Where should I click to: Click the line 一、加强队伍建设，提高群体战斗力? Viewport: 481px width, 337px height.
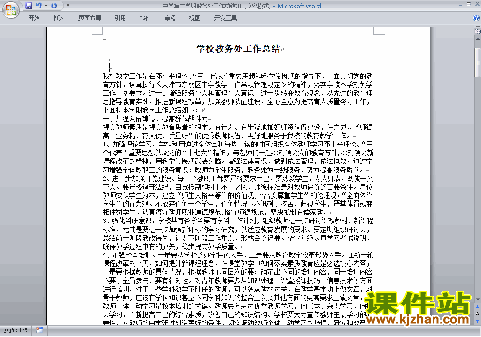click(x=155, y=119)
